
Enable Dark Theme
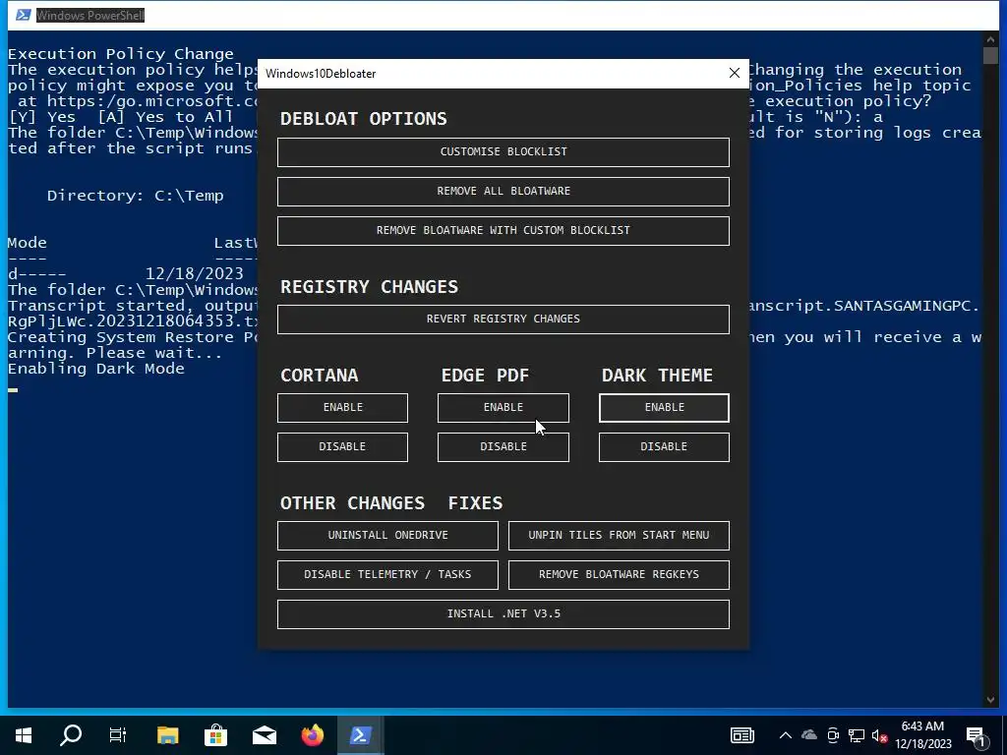click(664, 408)
